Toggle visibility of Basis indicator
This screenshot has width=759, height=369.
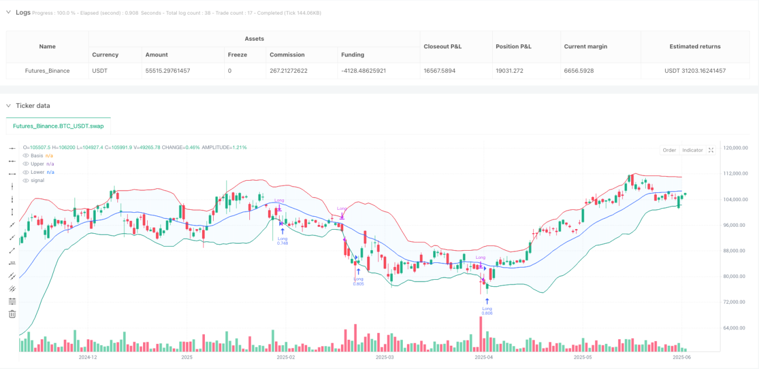[x=26, y=156]
